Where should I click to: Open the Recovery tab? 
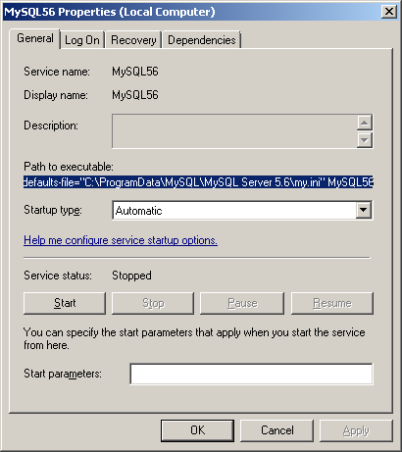pos(133,40)
